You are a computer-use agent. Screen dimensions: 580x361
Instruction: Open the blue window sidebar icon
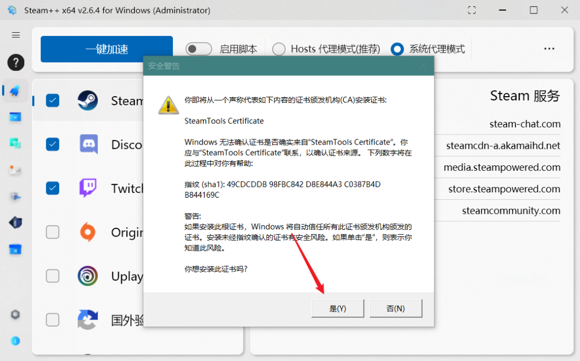pos(15,117)
